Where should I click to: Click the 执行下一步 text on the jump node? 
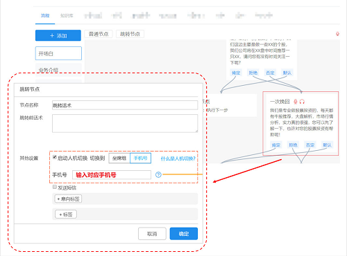tap(217, 110)
